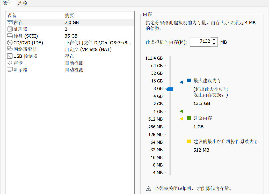The image size is (269, 194).
Task: Select the 硬盘 (SCSI) device row
Action: coord(70,36)
